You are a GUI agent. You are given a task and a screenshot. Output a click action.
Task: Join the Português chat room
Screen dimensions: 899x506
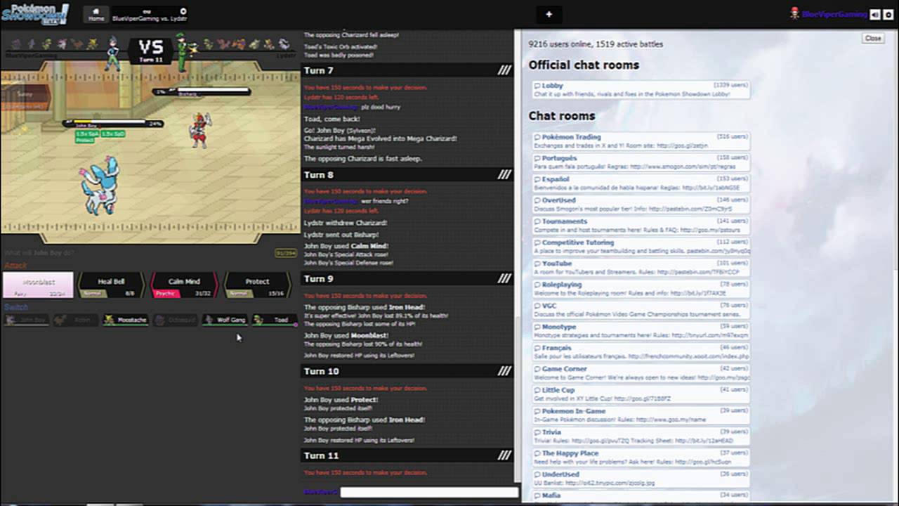pyautogui.click(x=641, y=162)
